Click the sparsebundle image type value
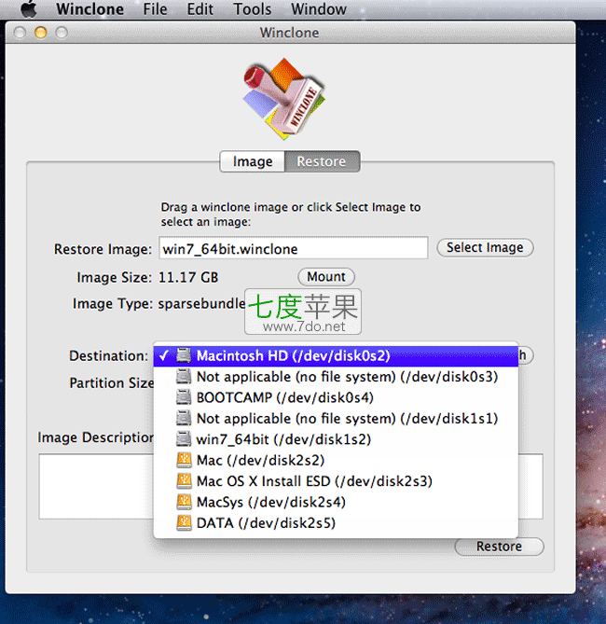Image resolution: width=606 pixels, height=624 pixels. point(201,304)
